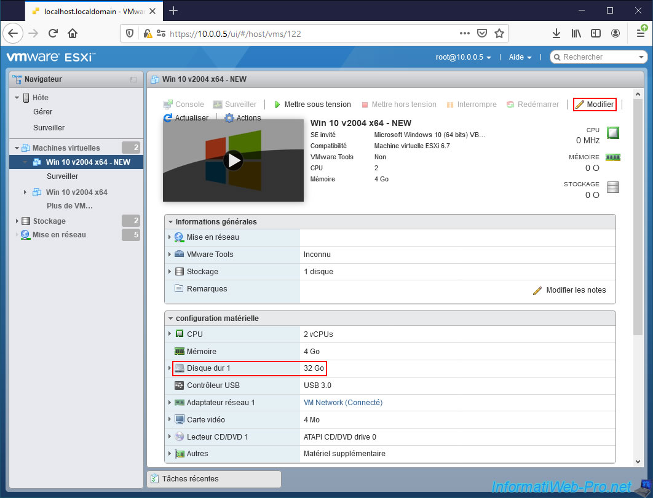
Task: Power on VM with Mettre sous tension
Action: click(x=312, y=104)
